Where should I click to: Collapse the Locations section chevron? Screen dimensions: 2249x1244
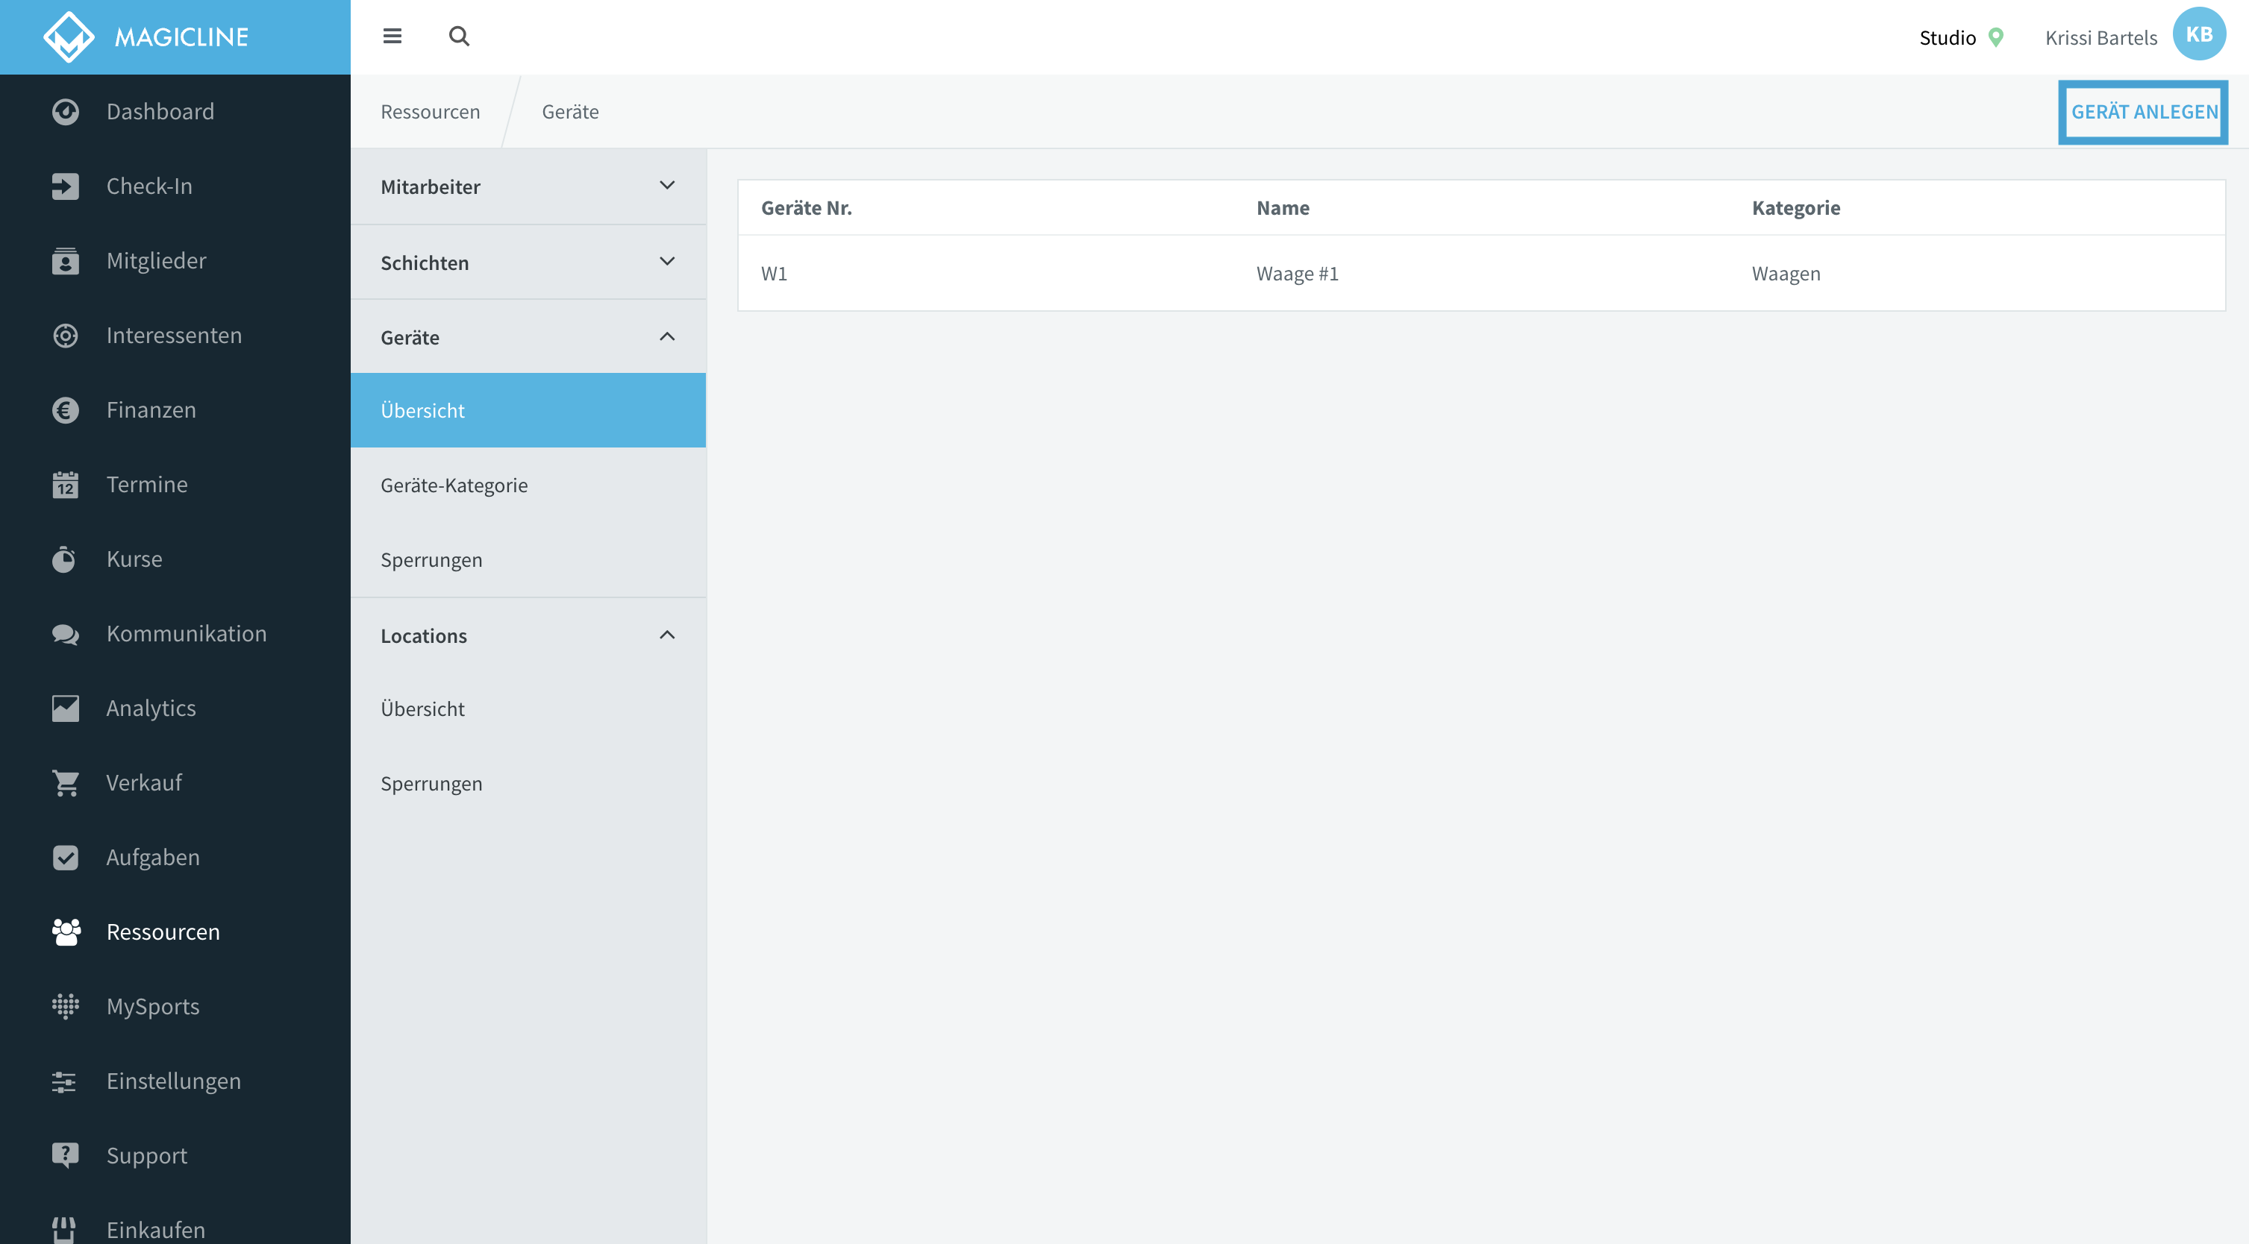[667, 635]
